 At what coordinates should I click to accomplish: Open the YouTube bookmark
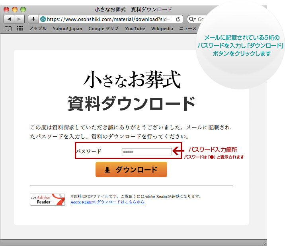[135, 29]
